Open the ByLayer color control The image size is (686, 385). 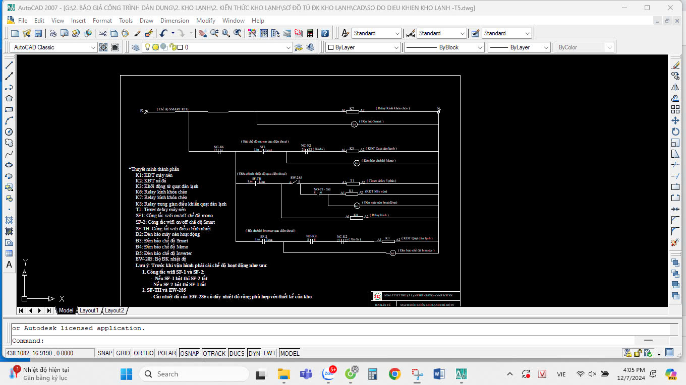click(363, 47)
